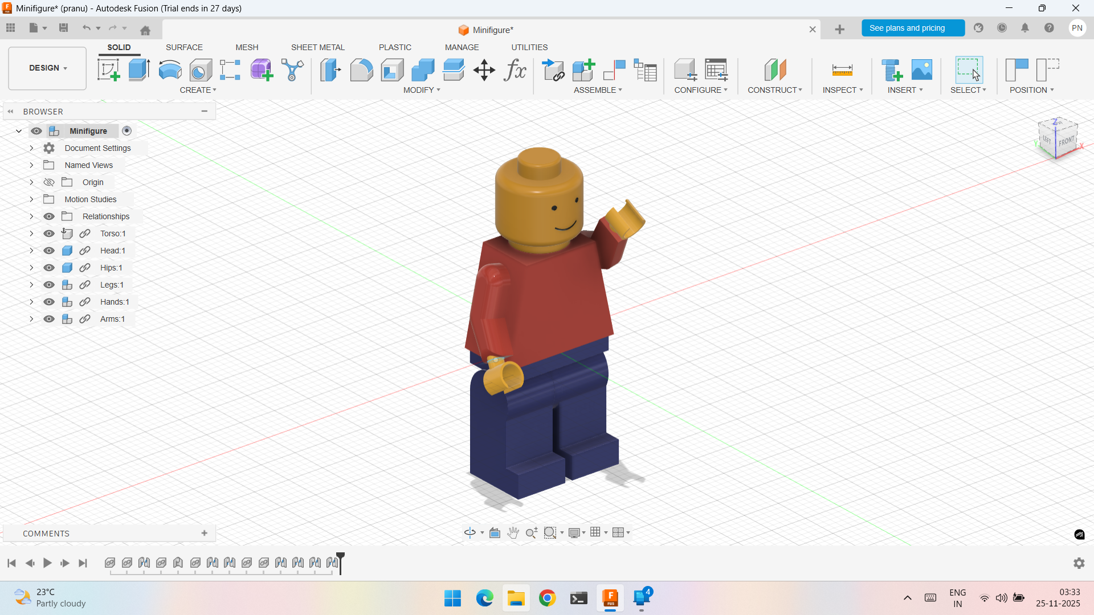Screen dimensions: 1094x615
Task: Show the hidden Origin folder
Action: [x=49, y=182]
